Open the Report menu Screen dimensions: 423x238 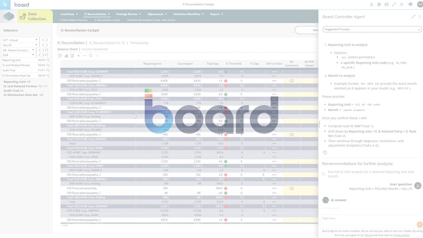point(216,14)
